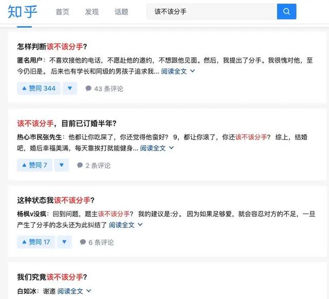Upvote with 赞同 7 button
Screen dimensions: 329x299
34,165
